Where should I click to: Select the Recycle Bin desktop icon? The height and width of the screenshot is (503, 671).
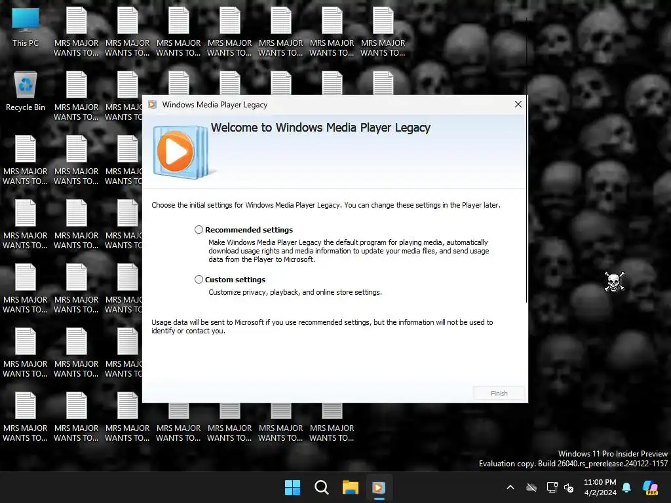click(26, 91)
